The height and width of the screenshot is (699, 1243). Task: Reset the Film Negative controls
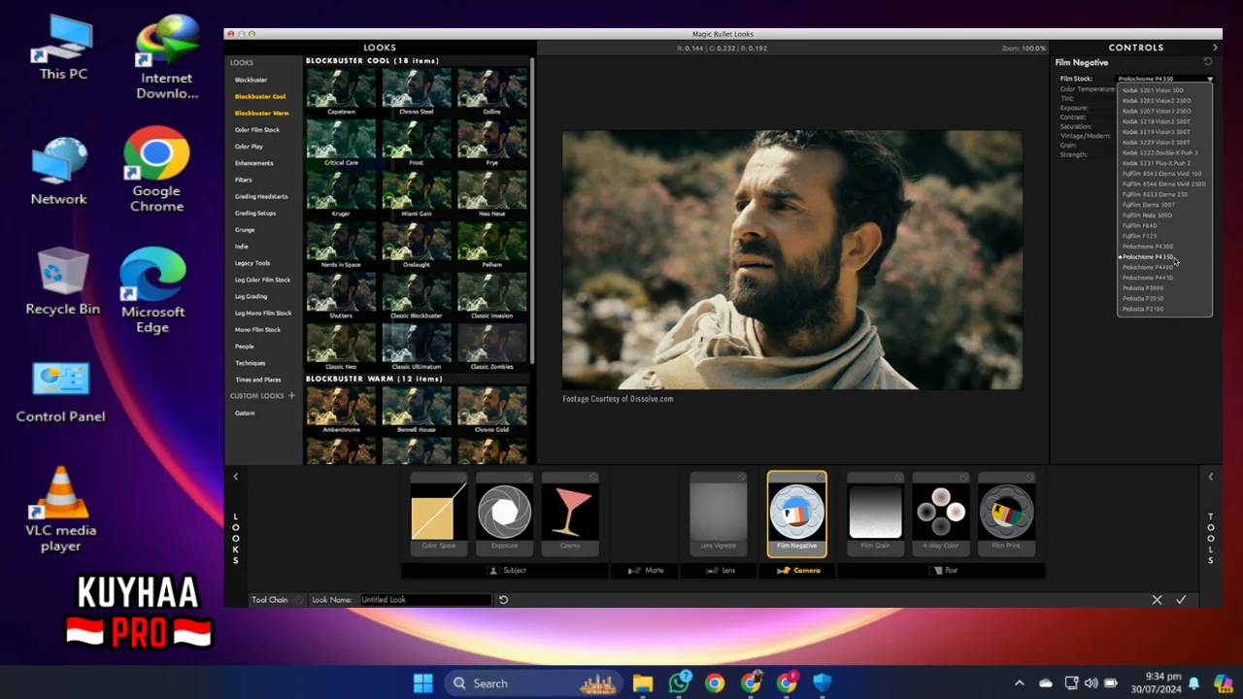point(1208,62)
